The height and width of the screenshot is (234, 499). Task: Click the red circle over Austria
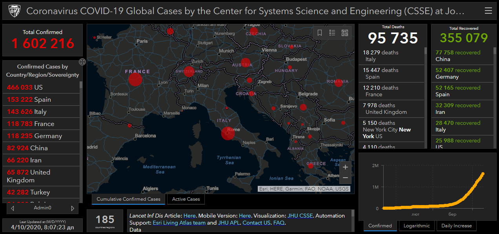(x=246, y=63)
